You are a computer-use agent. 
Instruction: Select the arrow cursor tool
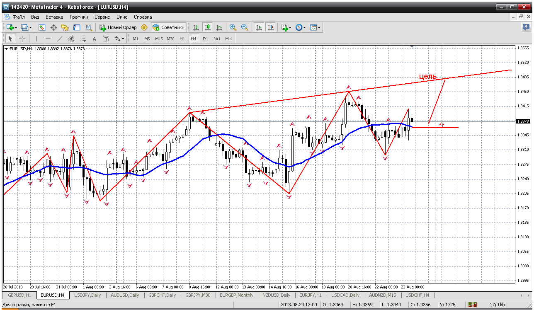coord(10,39)
